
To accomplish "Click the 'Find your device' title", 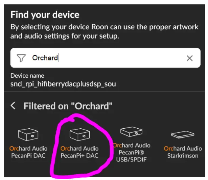I will 45,15.
